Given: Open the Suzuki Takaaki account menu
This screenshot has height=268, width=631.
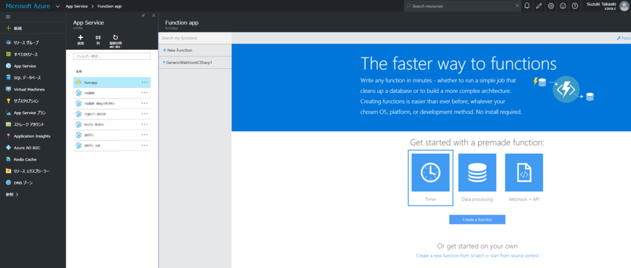Looking at the screenshot, I should (x=606, y=6).
